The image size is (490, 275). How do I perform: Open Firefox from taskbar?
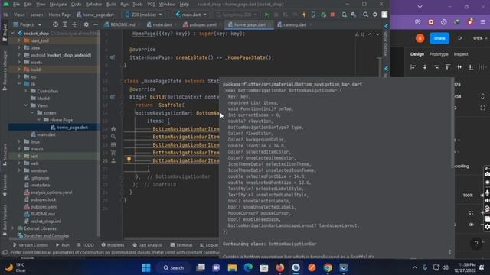tap(280, 267)
